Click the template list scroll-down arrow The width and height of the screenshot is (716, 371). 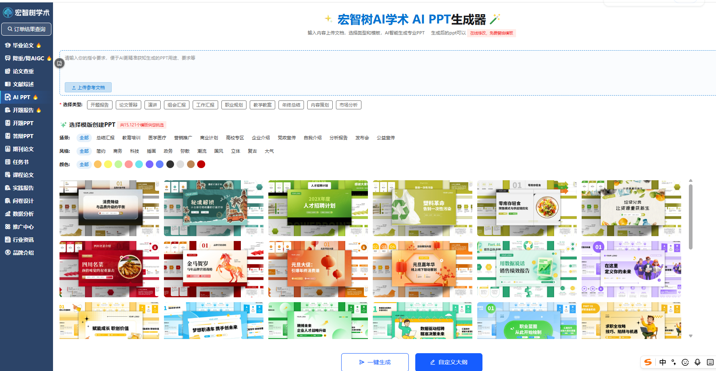click(691, 336)
